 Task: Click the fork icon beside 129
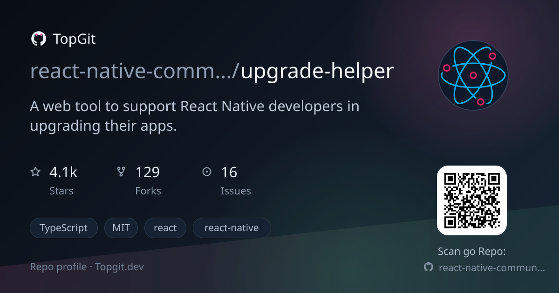121,172
